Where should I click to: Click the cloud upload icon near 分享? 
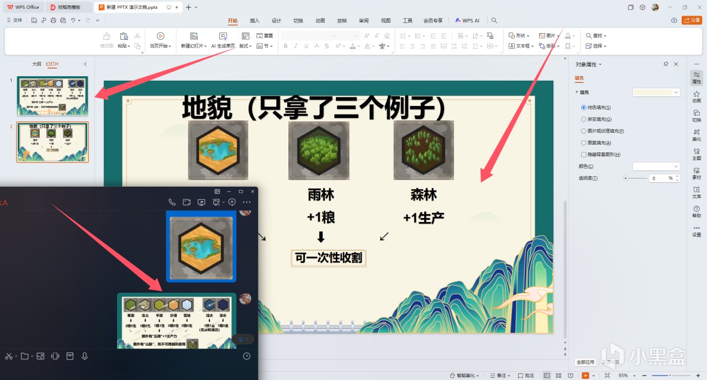pos(674,20)
